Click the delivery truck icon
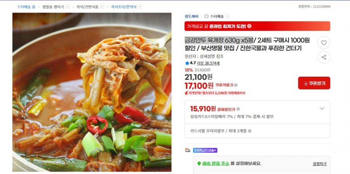Viewport: 350px width, 174px height. coord(188,150)
